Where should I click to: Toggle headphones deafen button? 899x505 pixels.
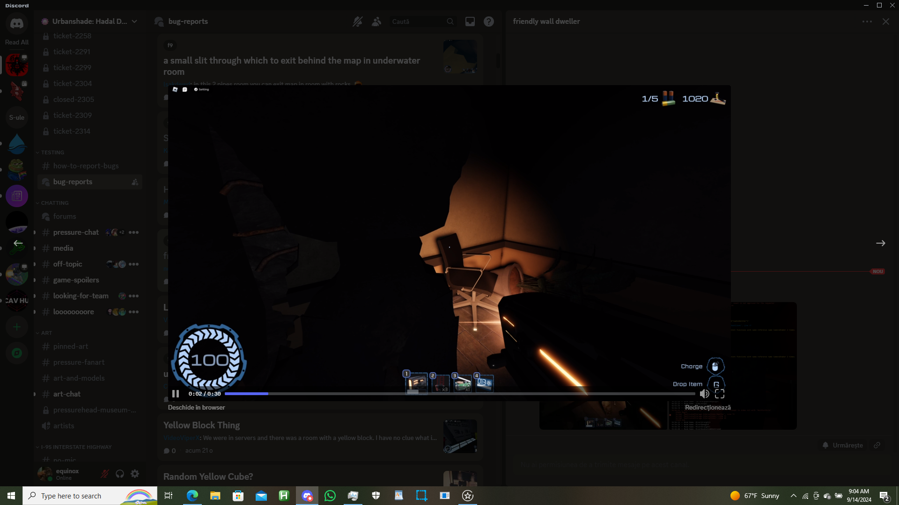120,474
